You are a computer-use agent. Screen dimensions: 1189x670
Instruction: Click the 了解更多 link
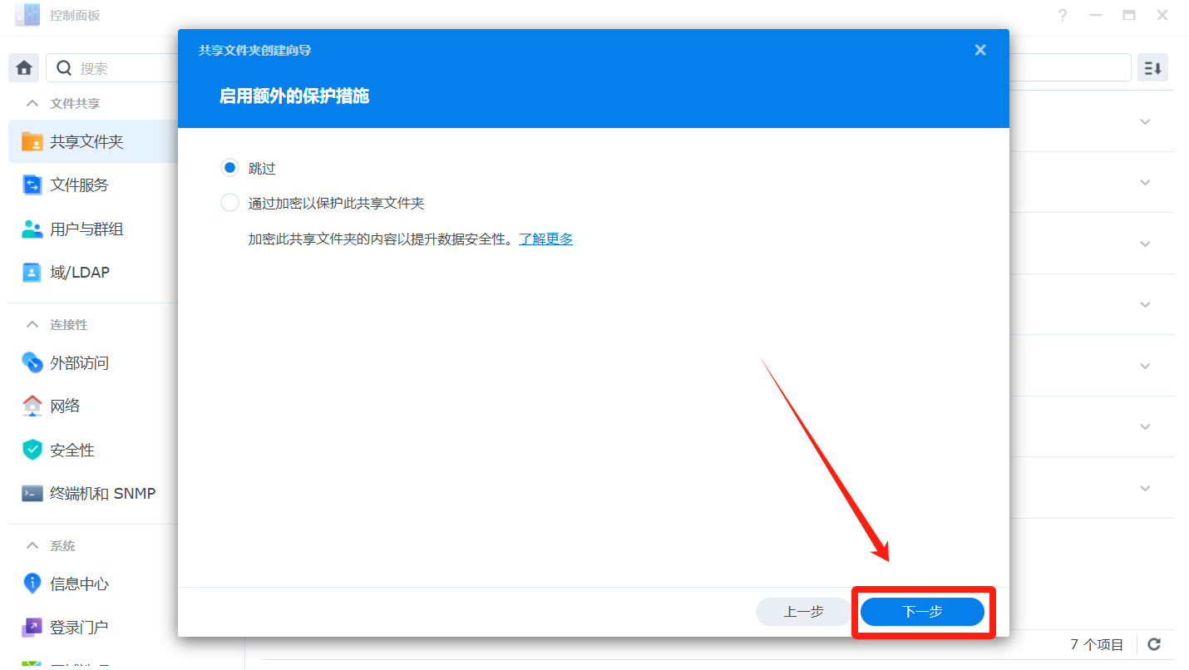pyautogui.click(x=546, y=239)
